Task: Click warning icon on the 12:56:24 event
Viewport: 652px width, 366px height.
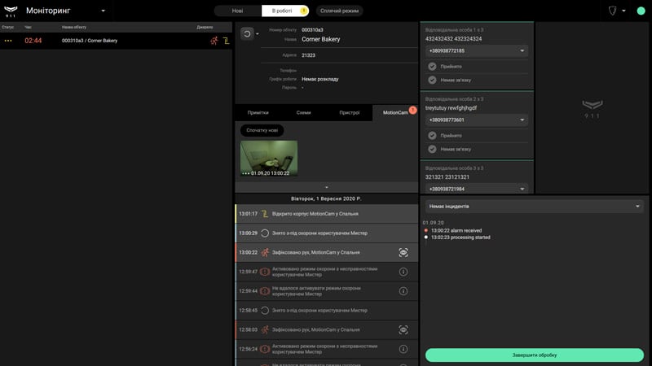Action: point(265,349)
